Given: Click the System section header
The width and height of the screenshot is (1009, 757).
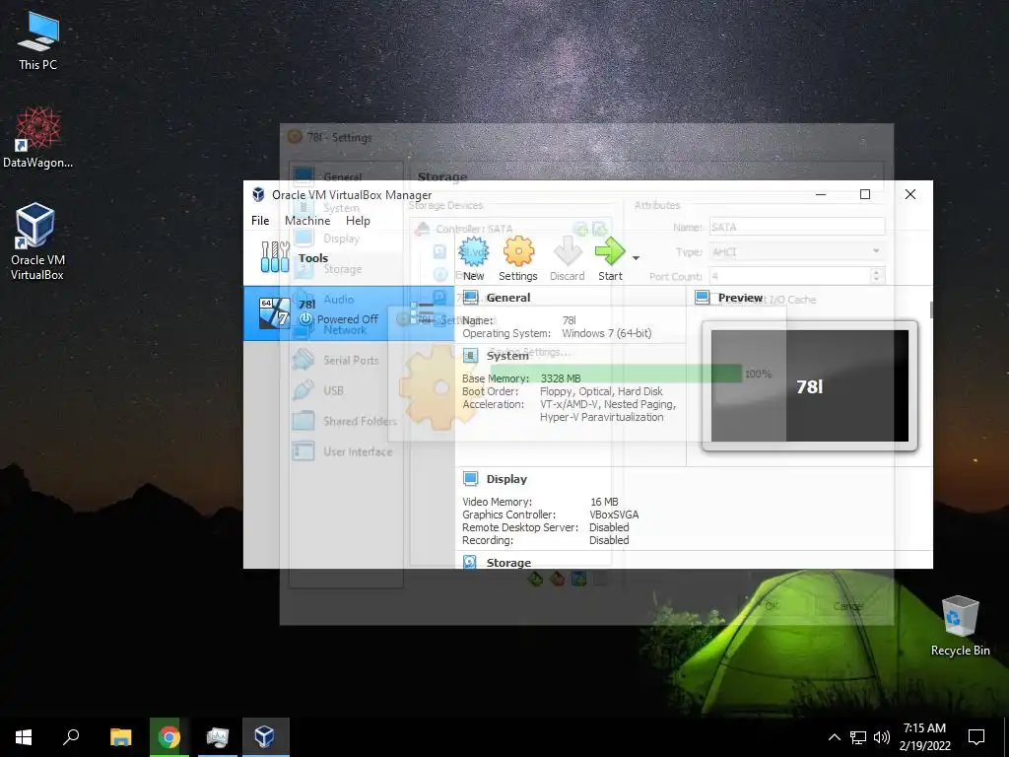Looking at the screenshot, I should pos(507,355).
